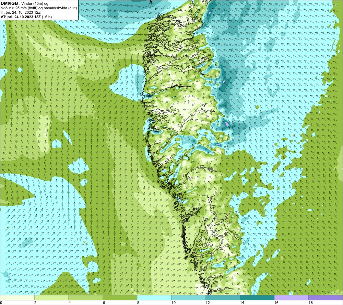Click the "8" tick label on the wind scale
Image resolution: width=343 pixels, height=305 pixels.
[138, 303]
